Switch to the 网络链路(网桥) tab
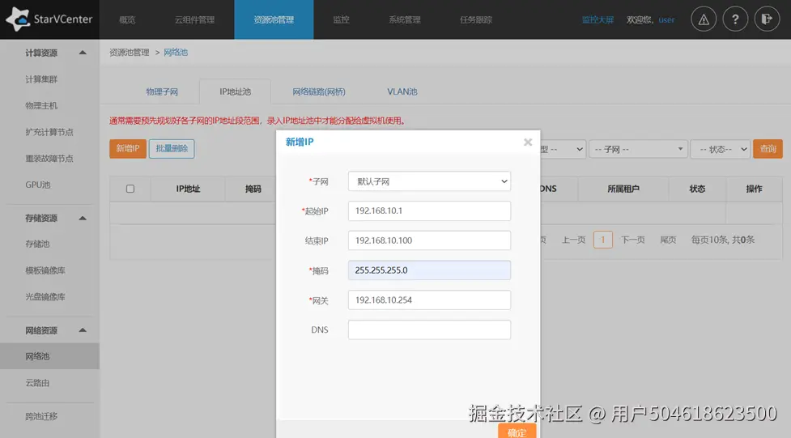This screenshot has width=791, height=438. click(319, 91)
